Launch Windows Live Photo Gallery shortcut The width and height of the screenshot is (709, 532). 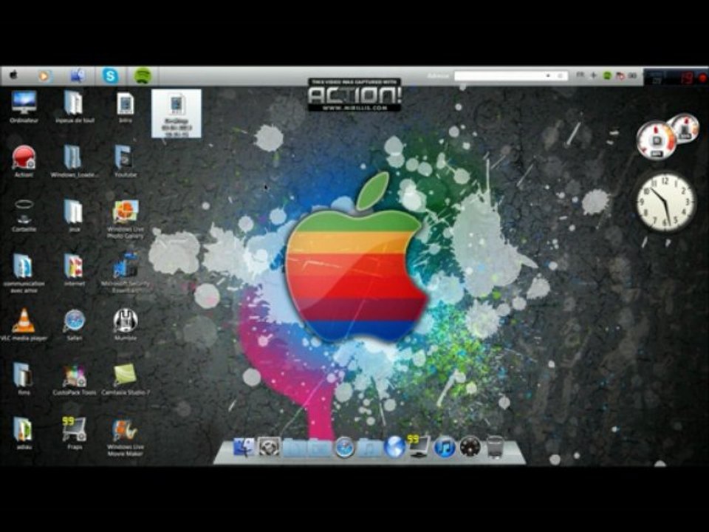click(126, 219)
